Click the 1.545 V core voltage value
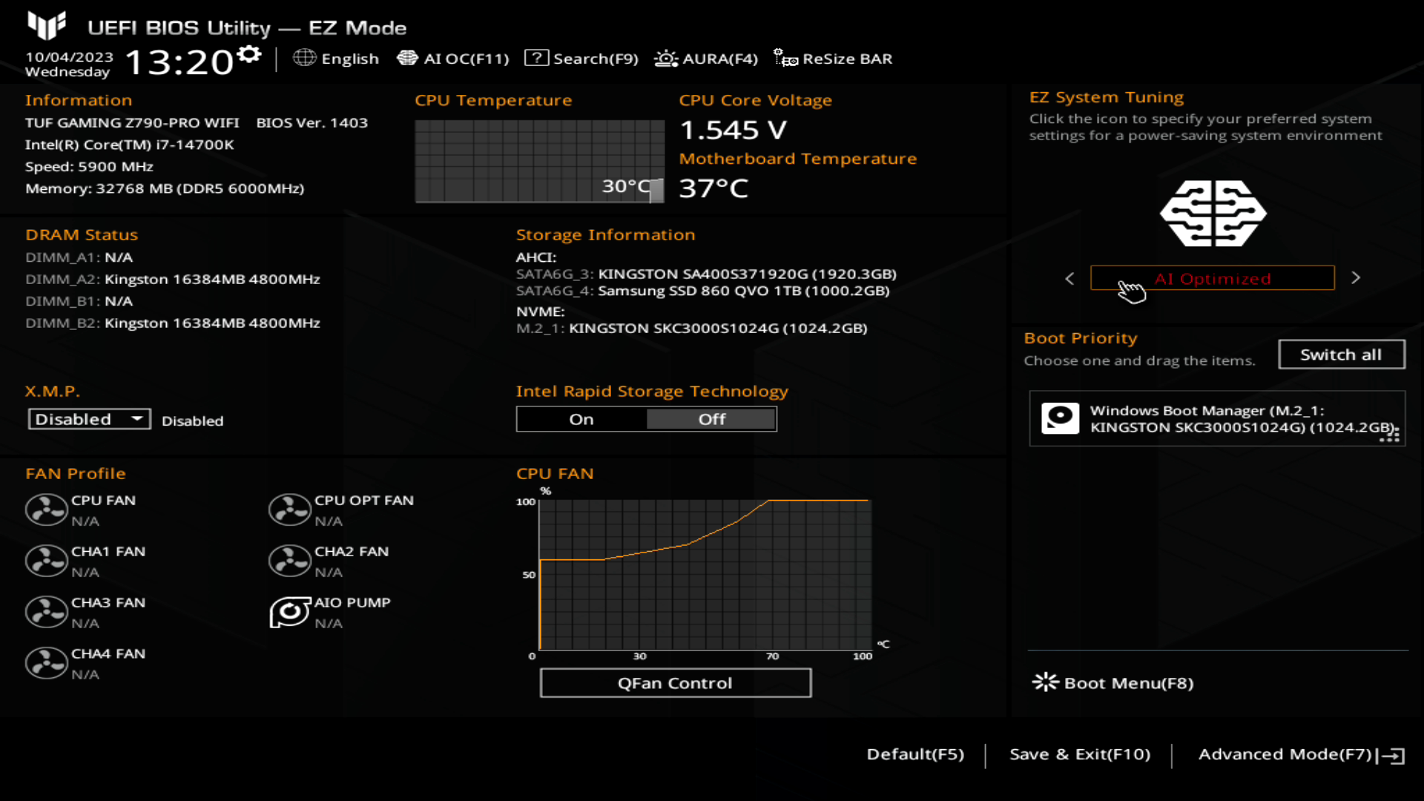 (x=733, y=131)
